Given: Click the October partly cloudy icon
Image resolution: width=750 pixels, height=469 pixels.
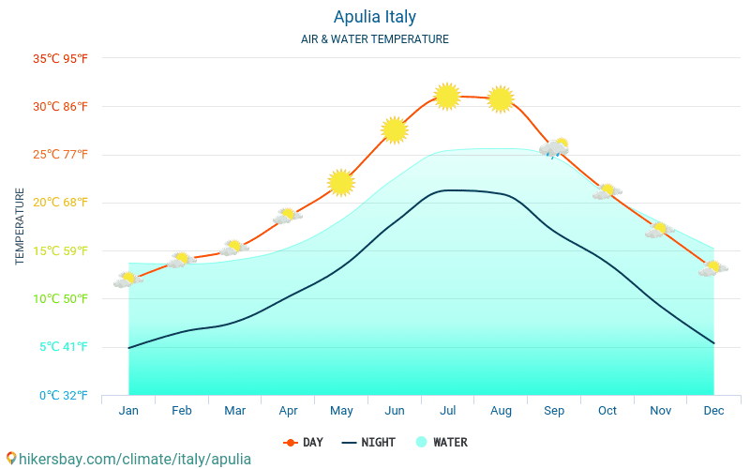Looking at the screenshot, I should [x=607, y=191].
